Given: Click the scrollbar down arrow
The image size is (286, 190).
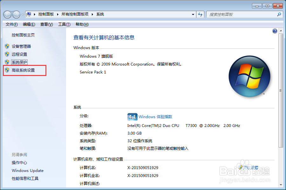Looking at the screenshot, I should click(281, 185).
